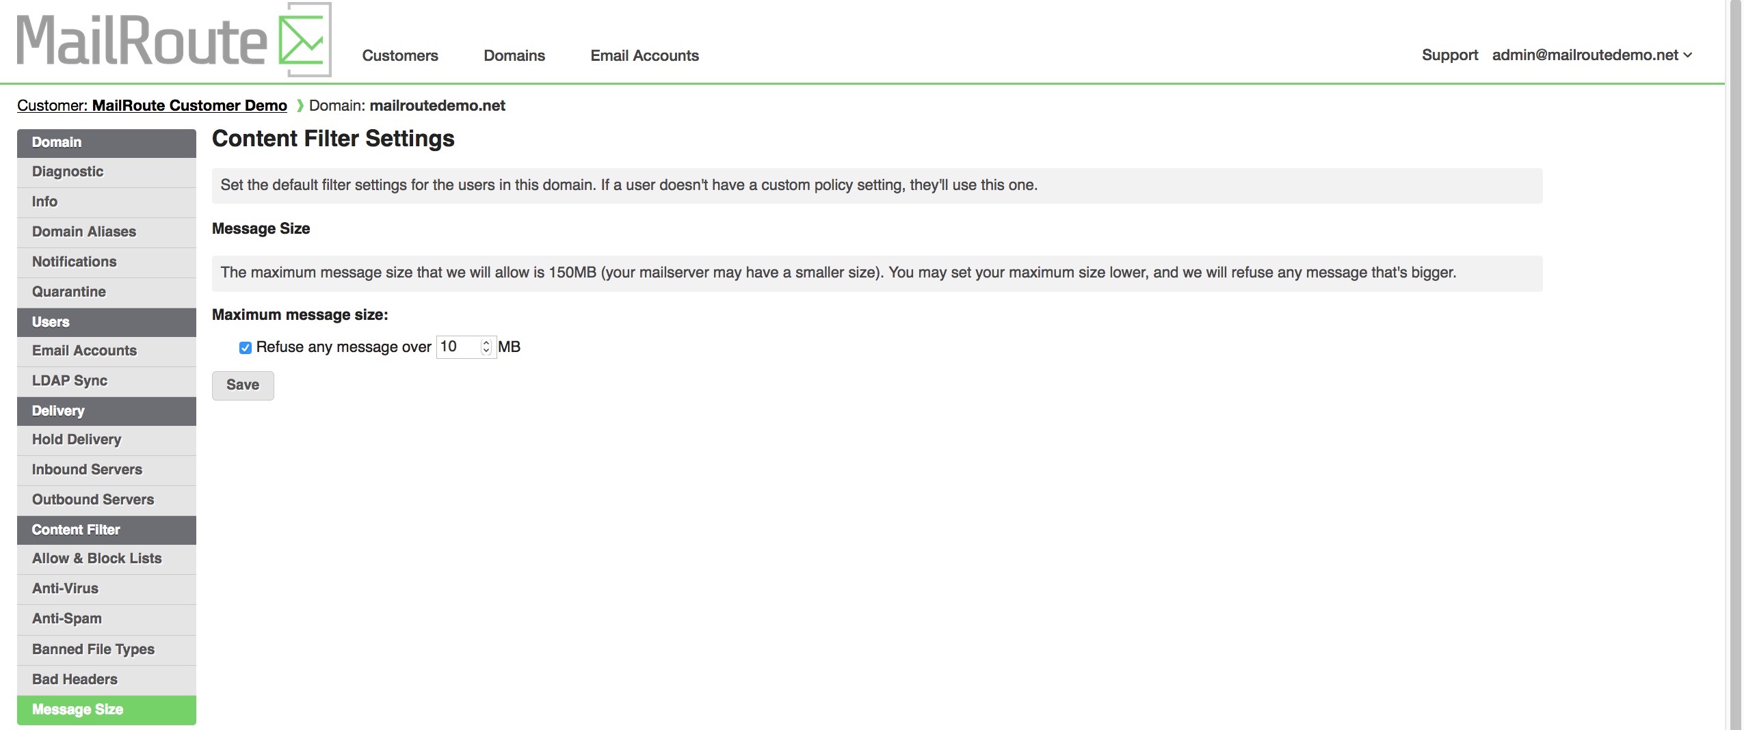This screenshot has width=1744, height=730.
Task: Click the green breadcrumb chevron separator
Action: point(300,106)
